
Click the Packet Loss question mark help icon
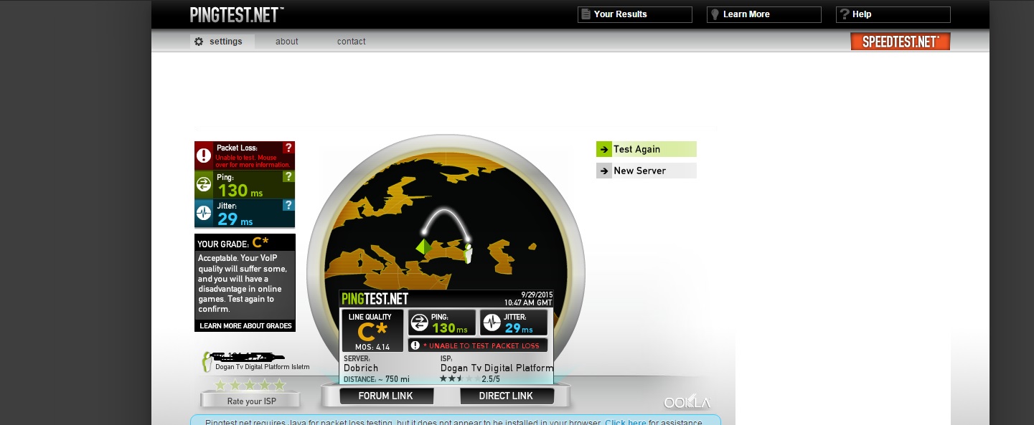(x=288, y=148)
